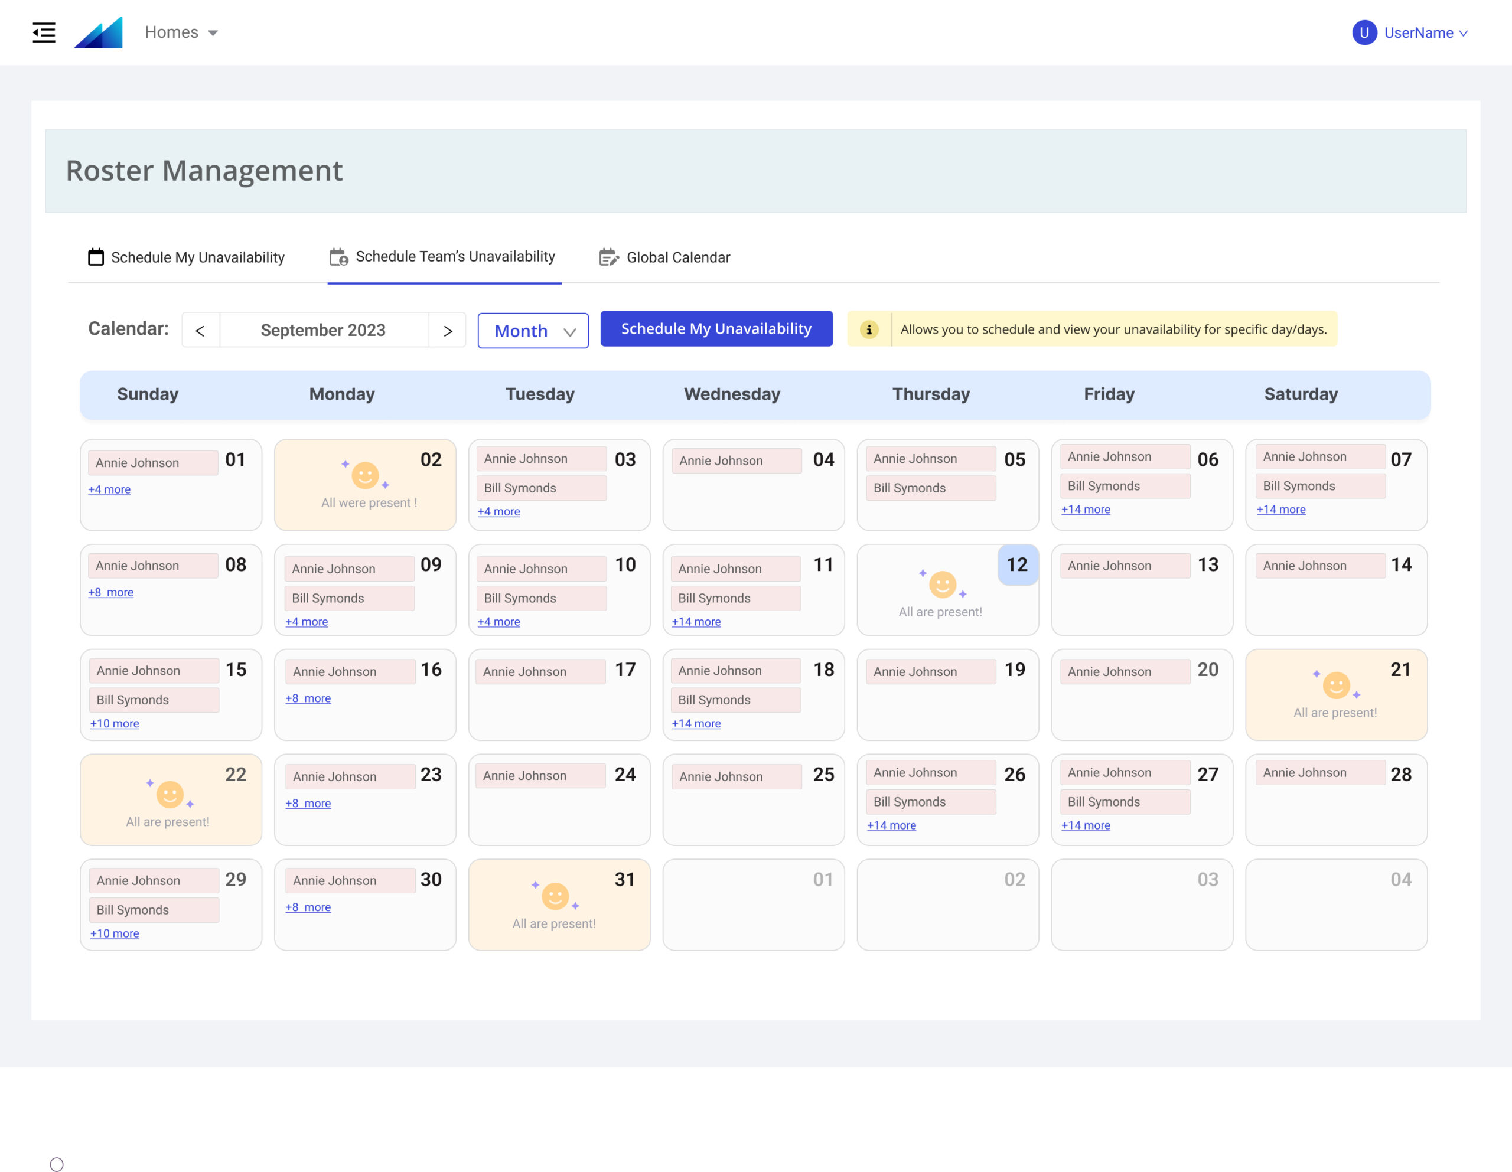Go to next month arrow
The image size is (1512, 1172).
(x=447, y=331)
